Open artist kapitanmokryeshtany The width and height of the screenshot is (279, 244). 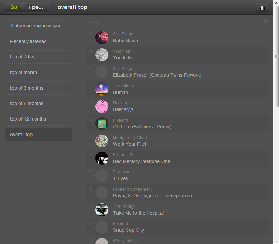point(133,189)
